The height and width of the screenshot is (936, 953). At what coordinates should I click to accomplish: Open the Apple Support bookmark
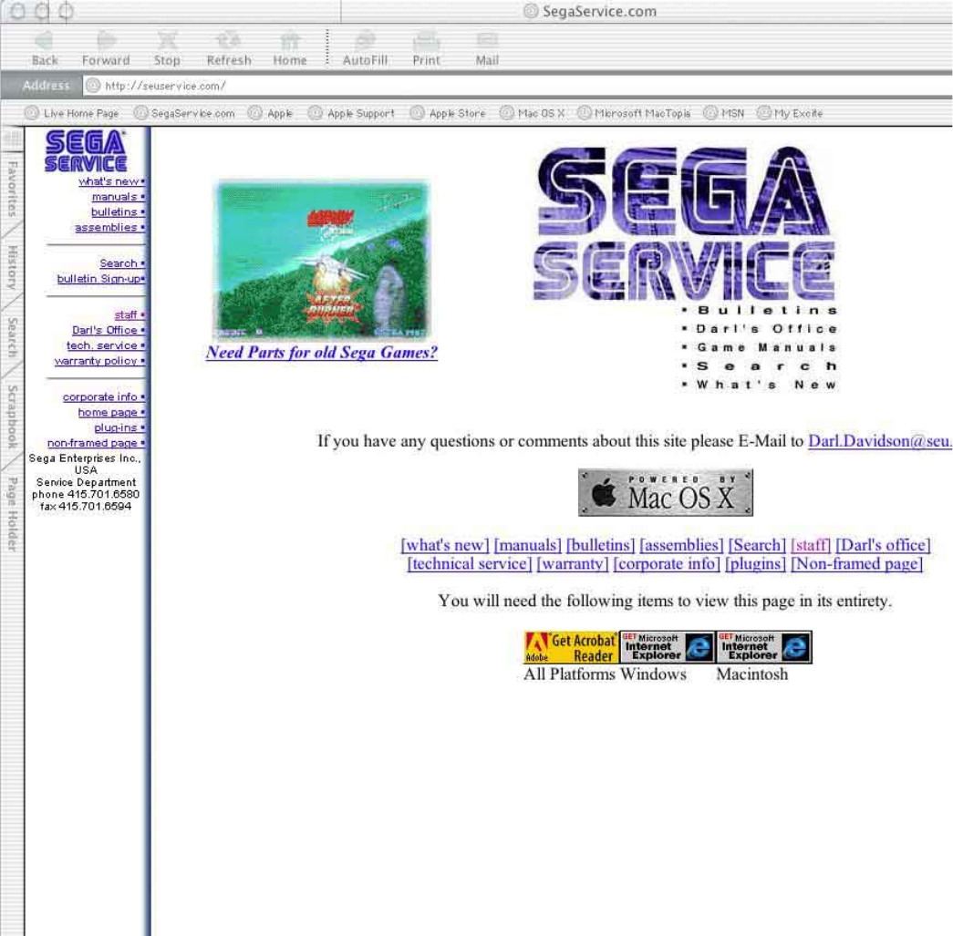point(351,113)
